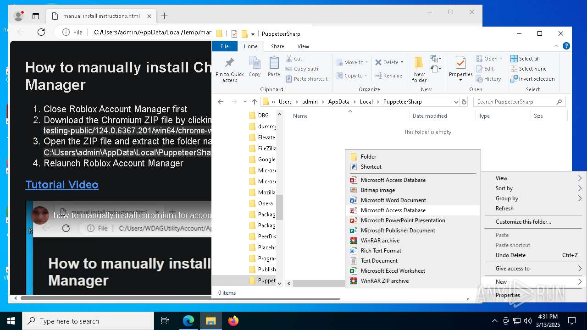Screen dimensions: 587x330
Task: Click Pin to Quick access icon
Action: (229, 70)
